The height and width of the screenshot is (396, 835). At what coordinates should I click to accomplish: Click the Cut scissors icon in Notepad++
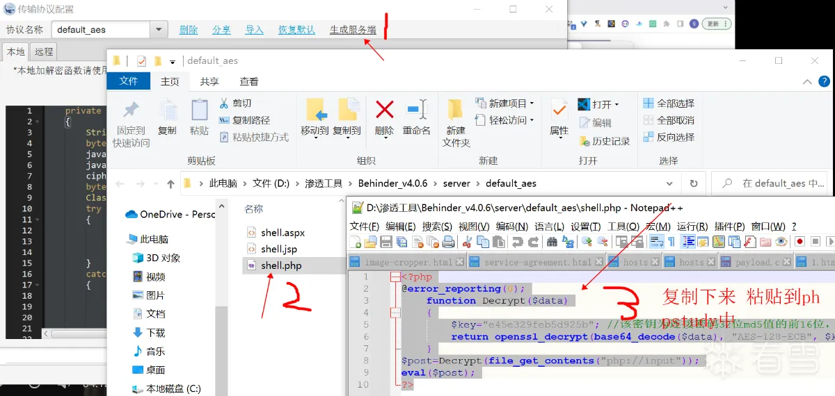coord(467,242)
